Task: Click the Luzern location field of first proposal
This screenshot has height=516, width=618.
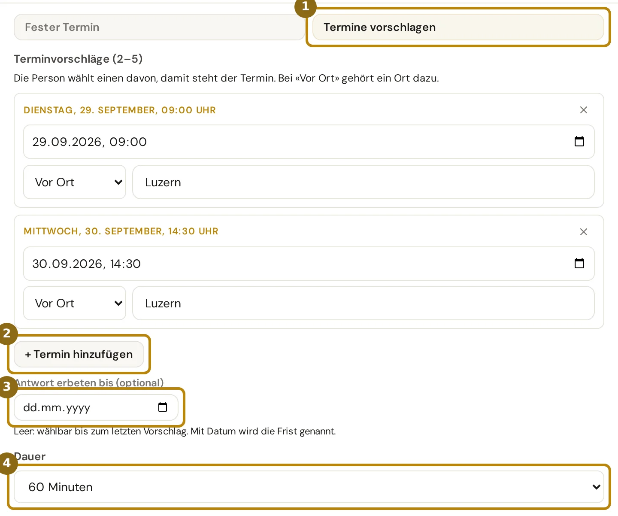Action: (364, 182)
